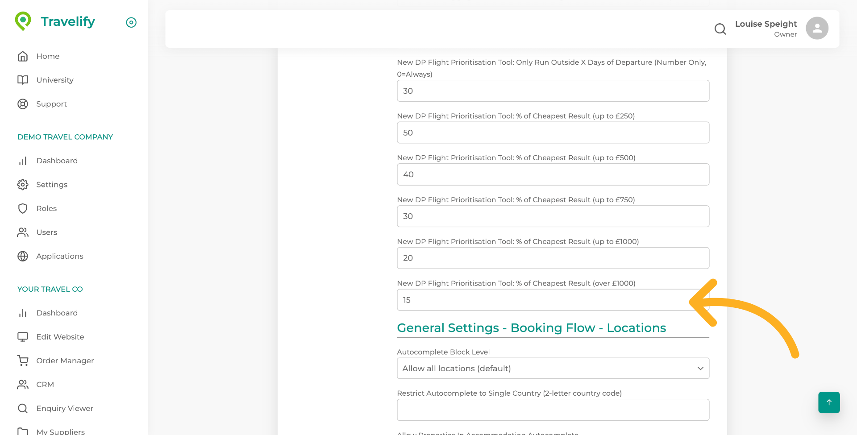This screenshot has height=435, width=857.
Task: Click the Support lifebuoy icon
Action: 23,104
